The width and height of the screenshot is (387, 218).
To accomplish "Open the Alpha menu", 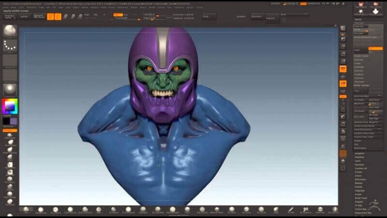I will 6,7.
